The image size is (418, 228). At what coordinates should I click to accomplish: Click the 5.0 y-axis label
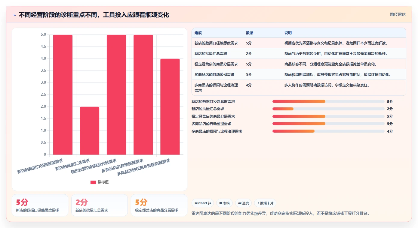(43, 34)
